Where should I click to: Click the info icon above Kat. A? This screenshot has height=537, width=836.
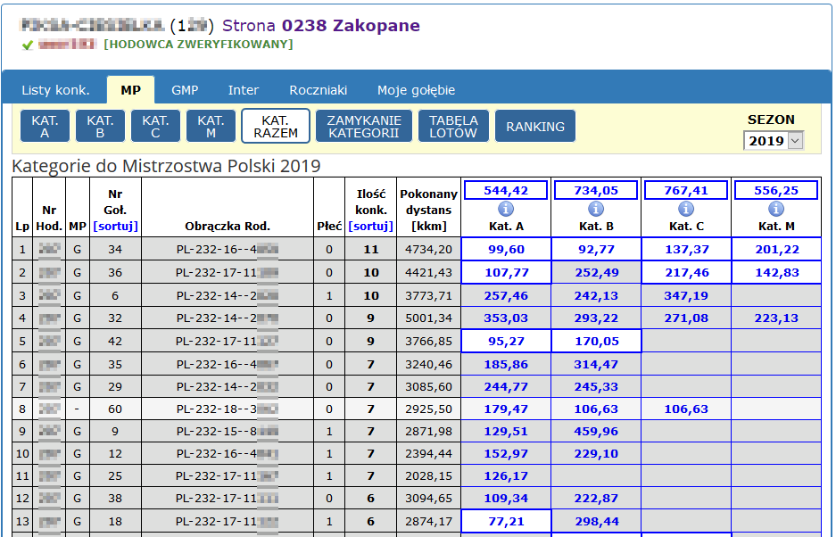tap(506, 209)
